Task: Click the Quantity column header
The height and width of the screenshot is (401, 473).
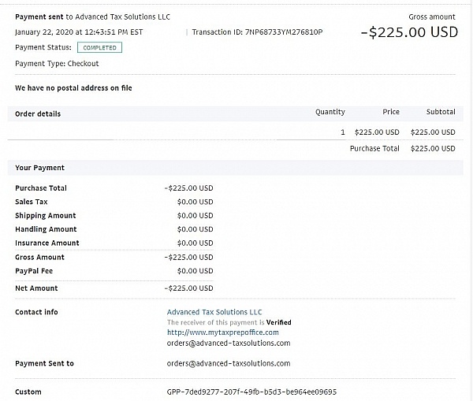Action: pos(330,112)
